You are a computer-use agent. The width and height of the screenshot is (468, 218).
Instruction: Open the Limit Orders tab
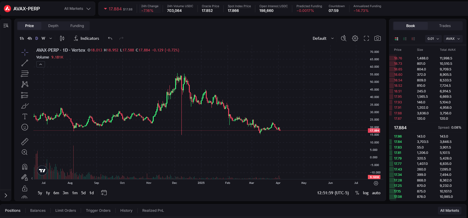coord(66,211)
